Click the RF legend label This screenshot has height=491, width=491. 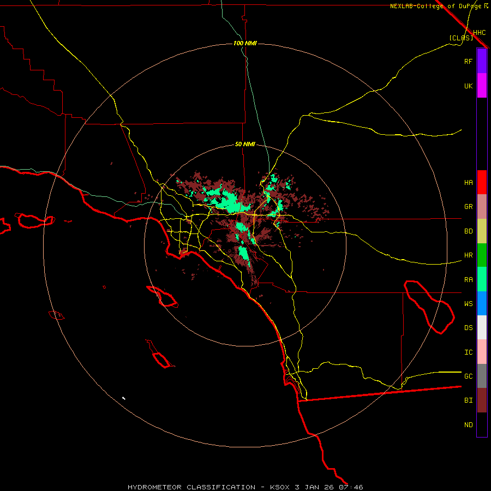point(468,61)
